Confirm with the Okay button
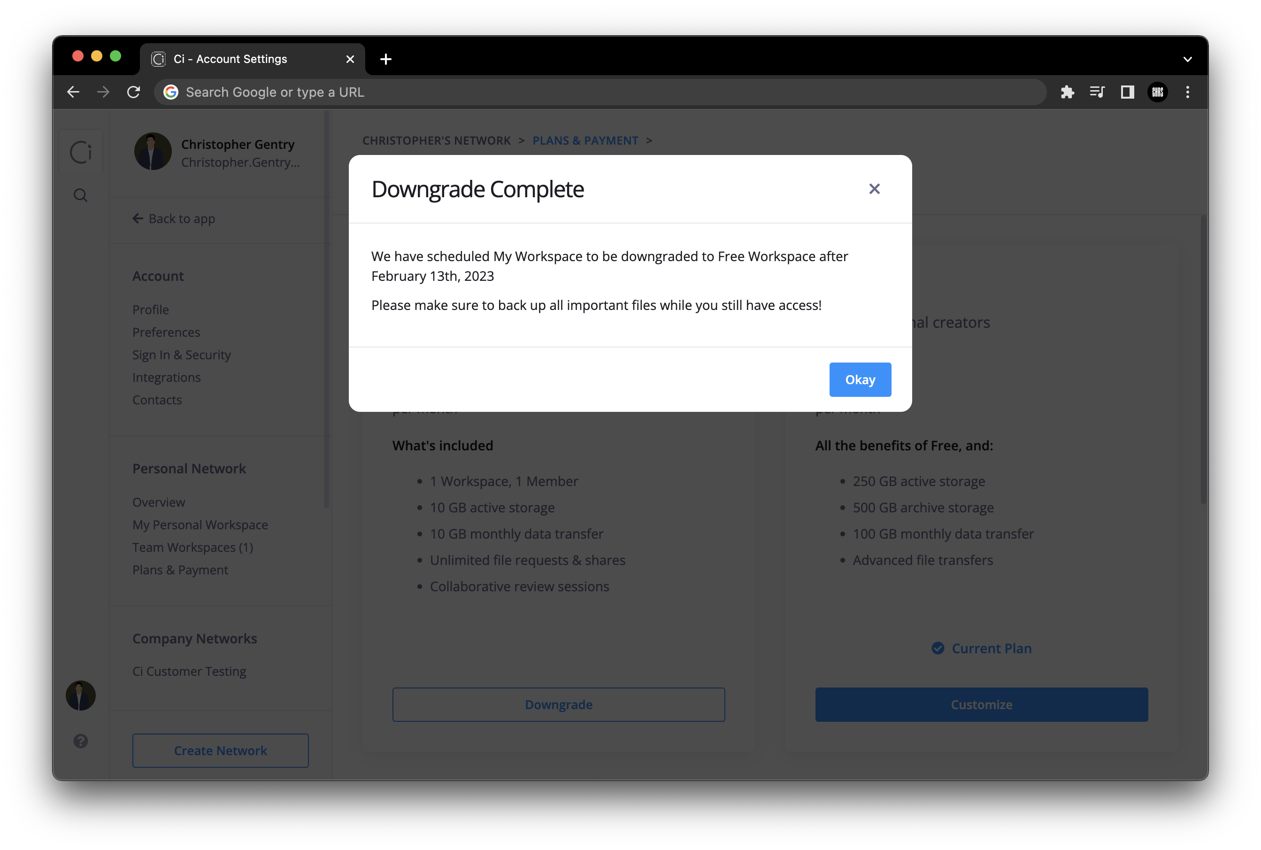1261x850 pixels. (860, 379)
